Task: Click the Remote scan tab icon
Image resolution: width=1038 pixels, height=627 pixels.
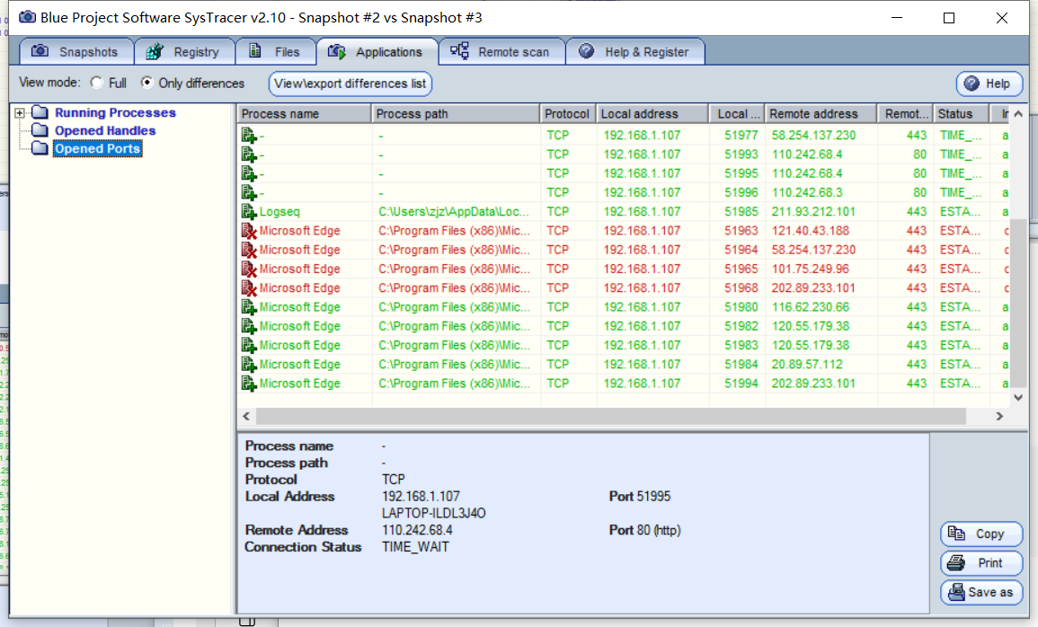Action: [x=459, y=50]
